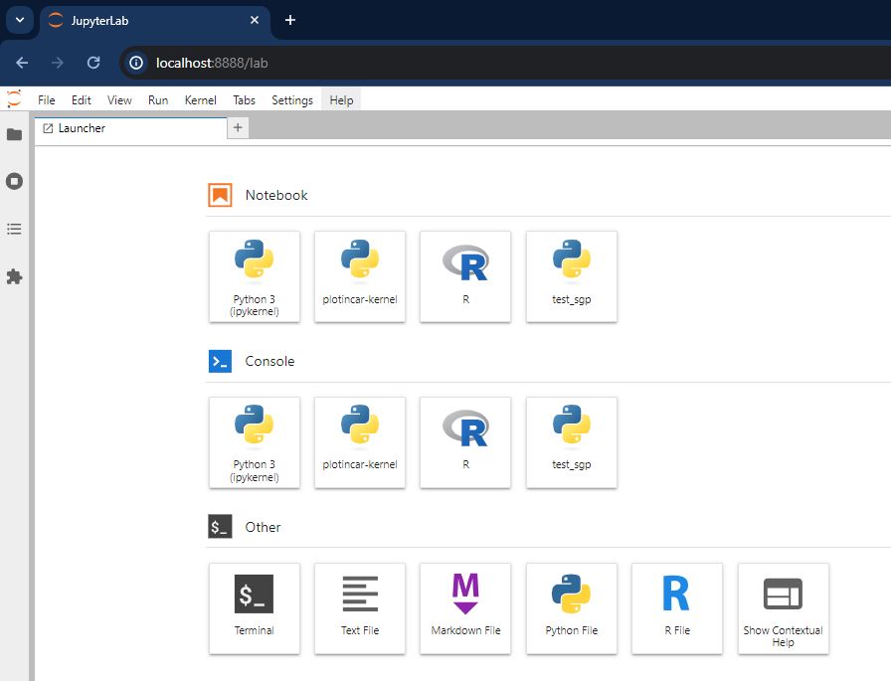Viewport: 891px width, 681px height.
Task: Click the Jupyter logo in menu bar
Action: [x=14, y=98]
